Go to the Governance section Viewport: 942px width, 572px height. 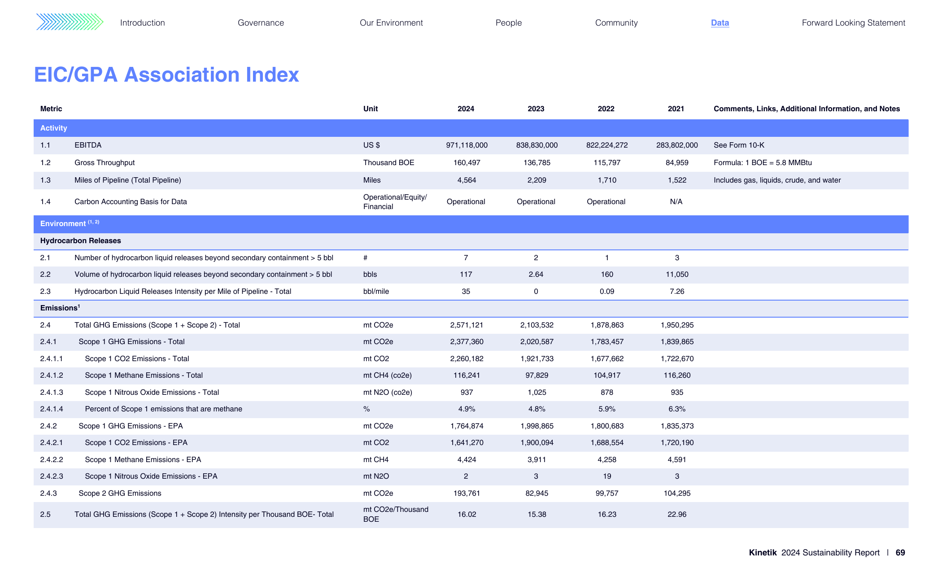coord(261,23)
